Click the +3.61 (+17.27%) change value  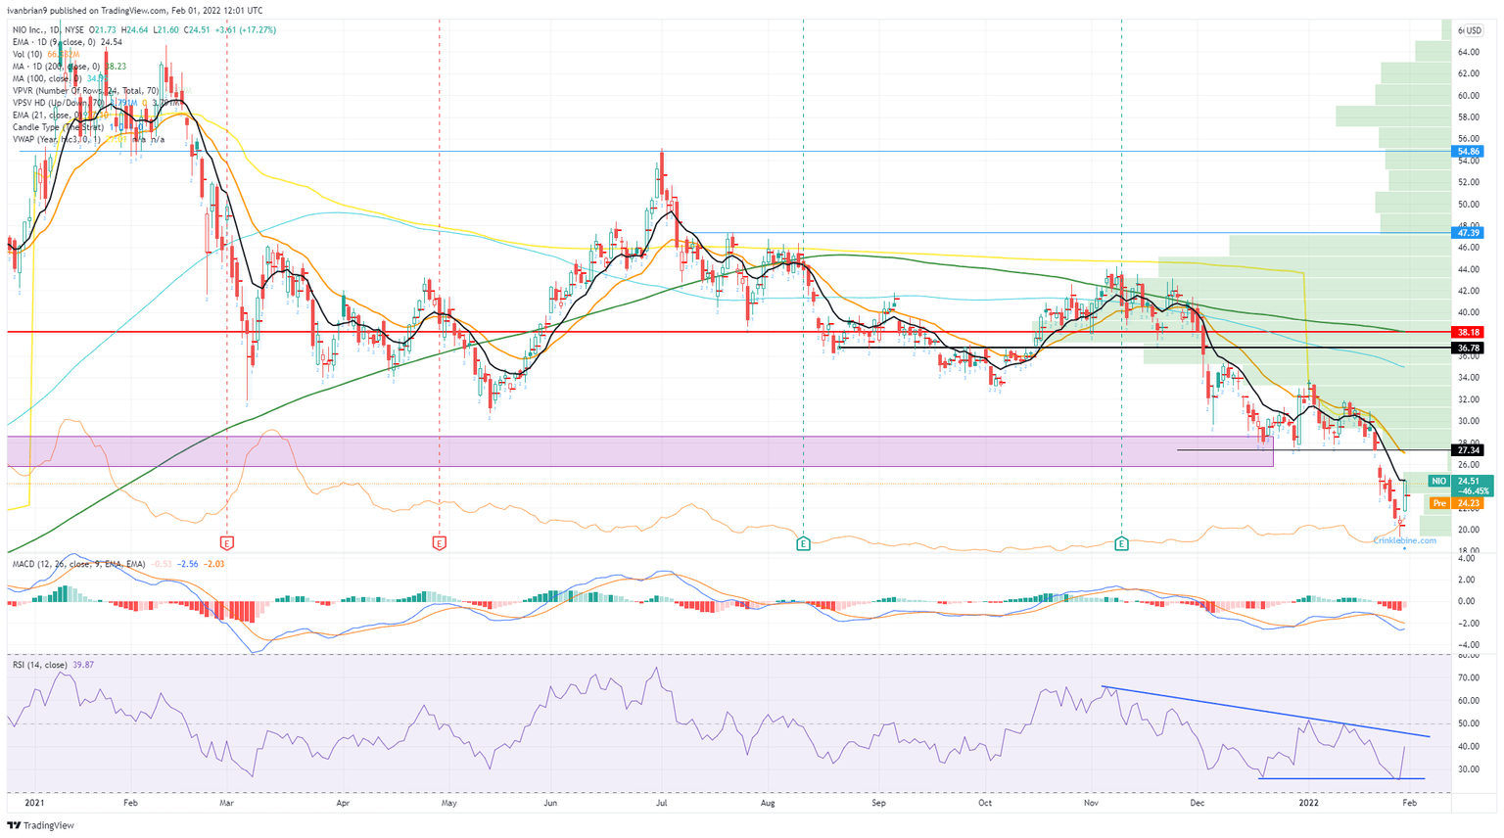(245, 30)
